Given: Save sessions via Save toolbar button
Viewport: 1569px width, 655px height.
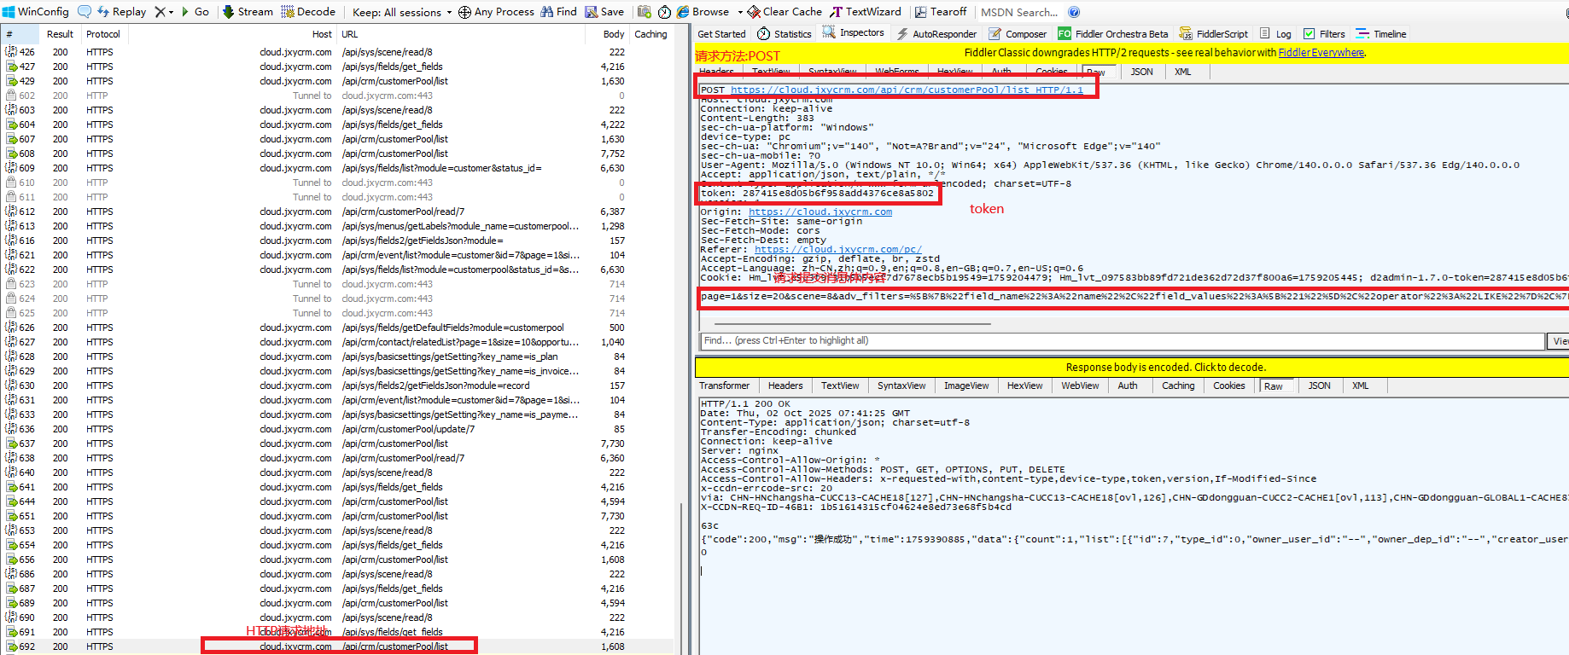Looking at the screenshot, I should point(604,11).
